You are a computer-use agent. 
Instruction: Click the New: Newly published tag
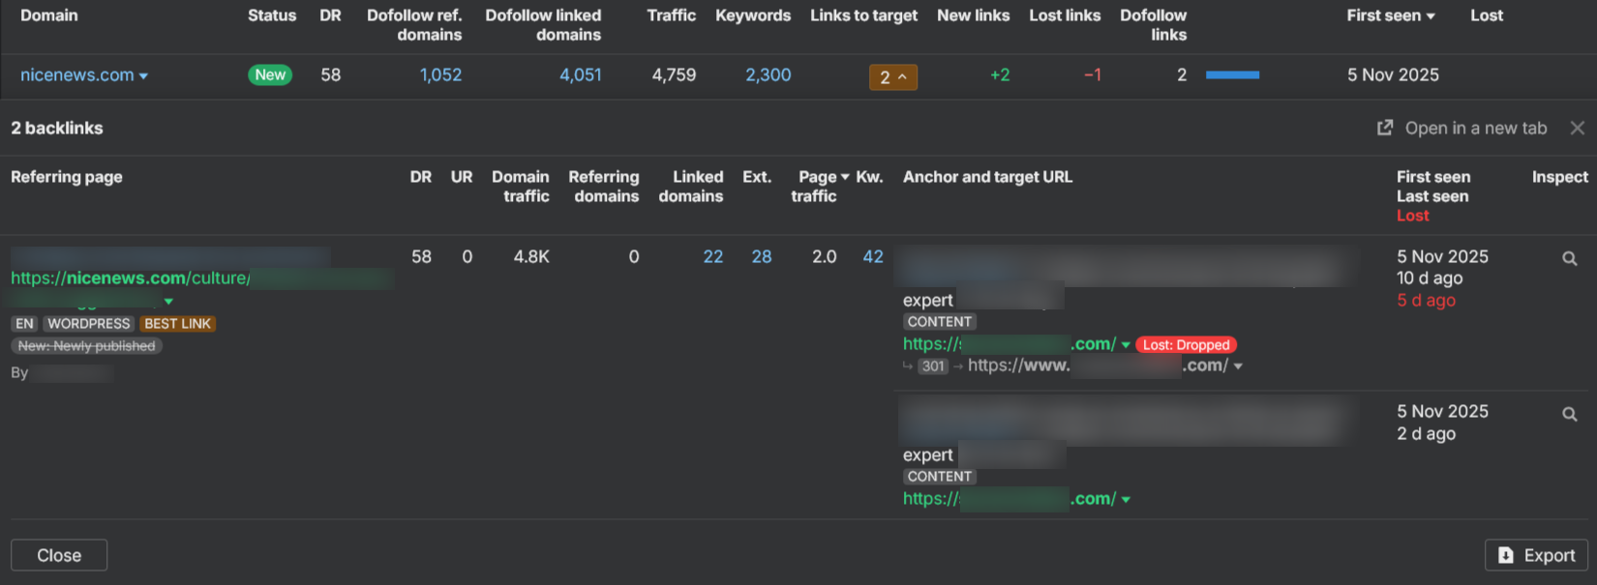(x=86, y=346)
